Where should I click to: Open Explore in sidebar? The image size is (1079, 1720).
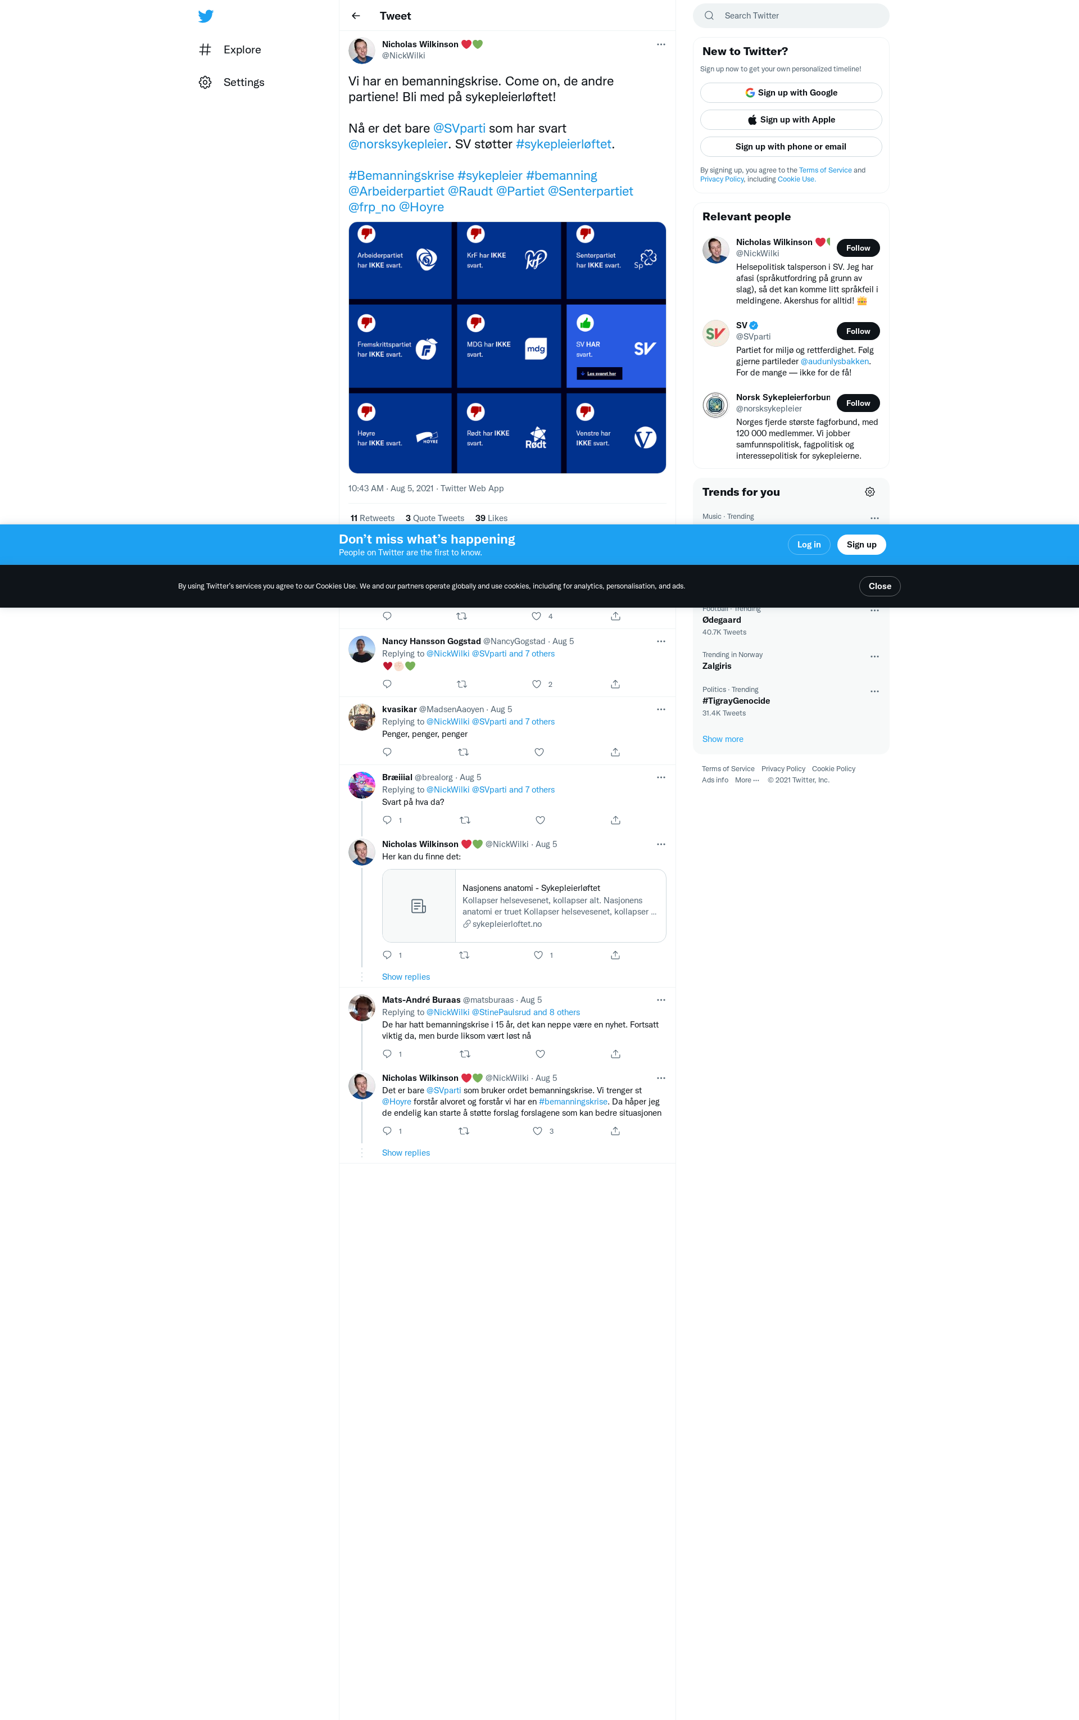[x=242, y=49]
